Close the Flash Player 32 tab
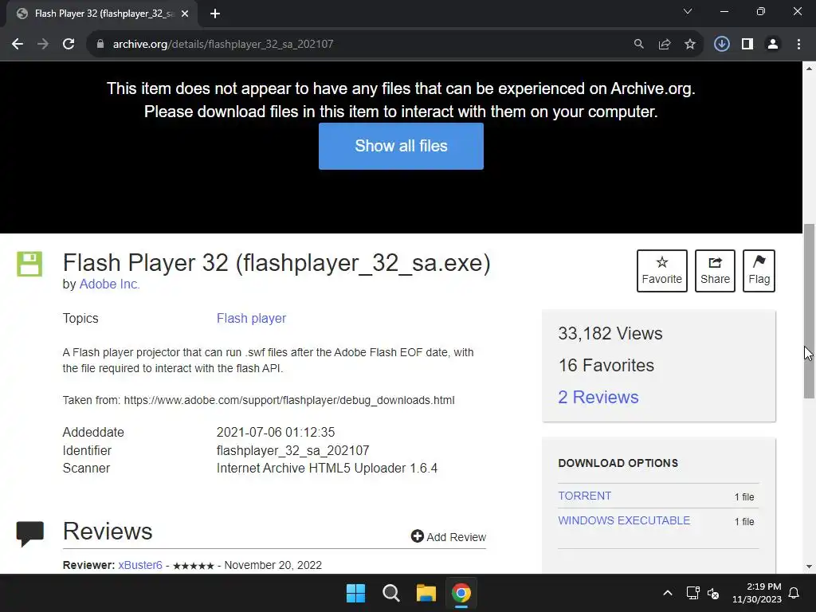Image resolution: width=816 pixels, height=612 pixels. coord(185,14)
